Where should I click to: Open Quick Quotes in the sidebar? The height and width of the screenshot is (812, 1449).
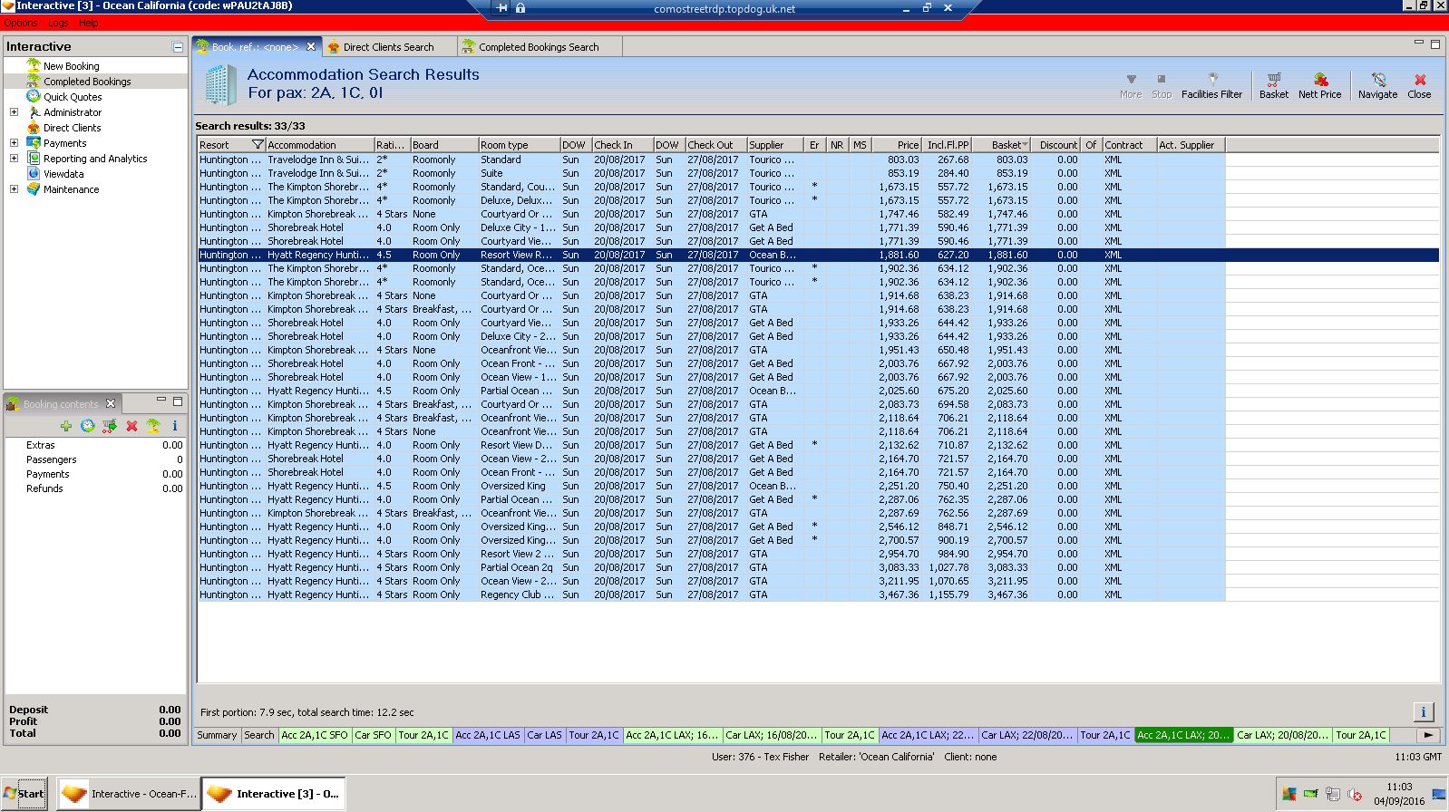73,97
